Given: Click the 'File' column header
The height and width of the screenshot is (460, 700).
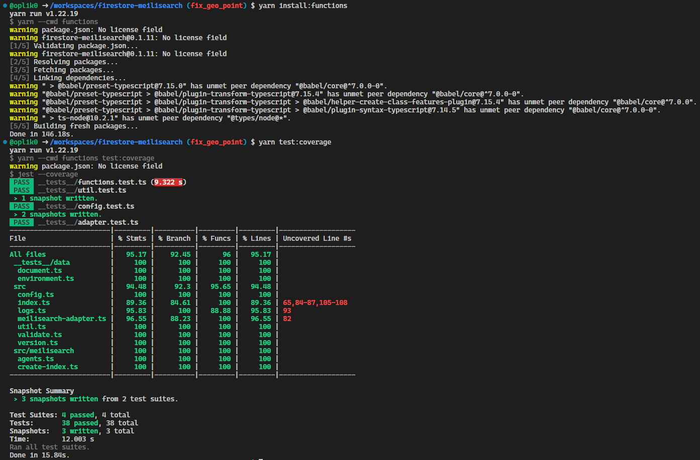Looking at the screenshot, I should (18, 238).
